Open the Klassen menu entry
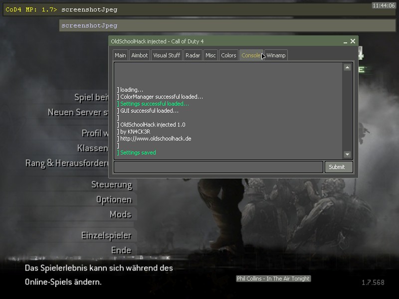 [93, 148]
